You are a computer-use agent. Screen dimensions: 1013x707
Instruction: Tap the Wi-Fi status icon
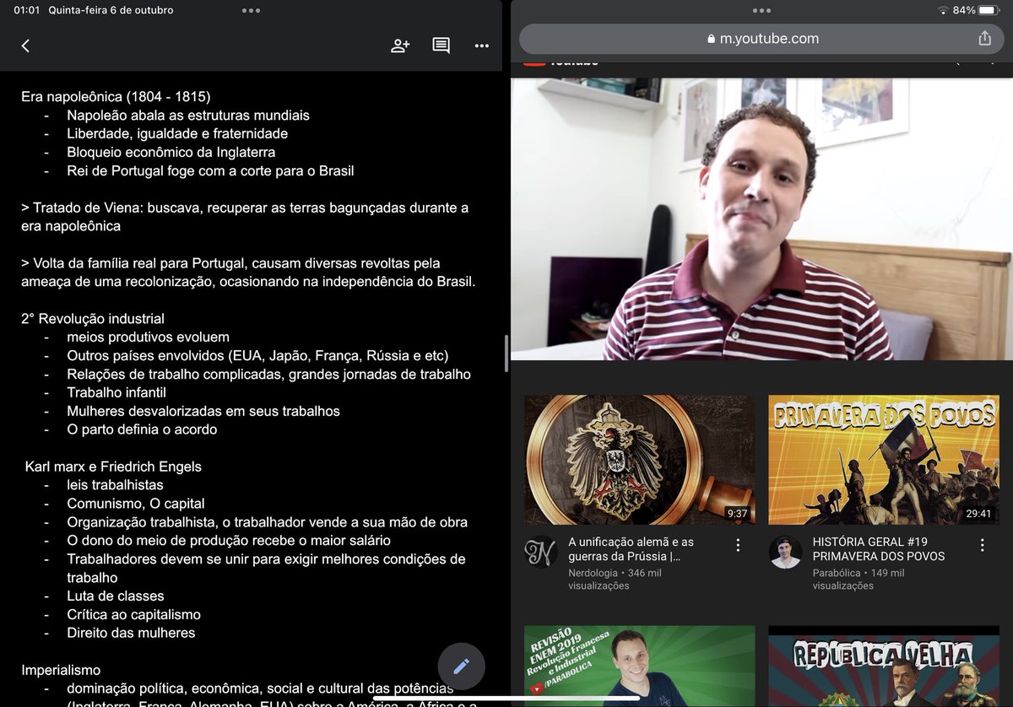point(942,10)
